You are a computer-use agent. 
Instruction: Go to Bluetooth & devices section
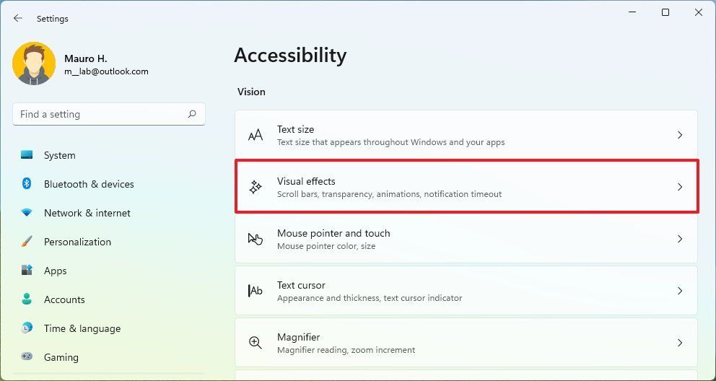[89, 184]
